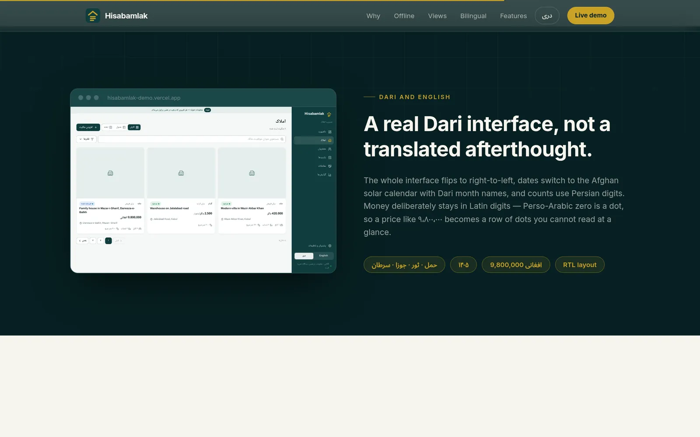700x437 pixels.
Task: Click the settings gear icon in the demo sidebar
Action: click(330, 246)
